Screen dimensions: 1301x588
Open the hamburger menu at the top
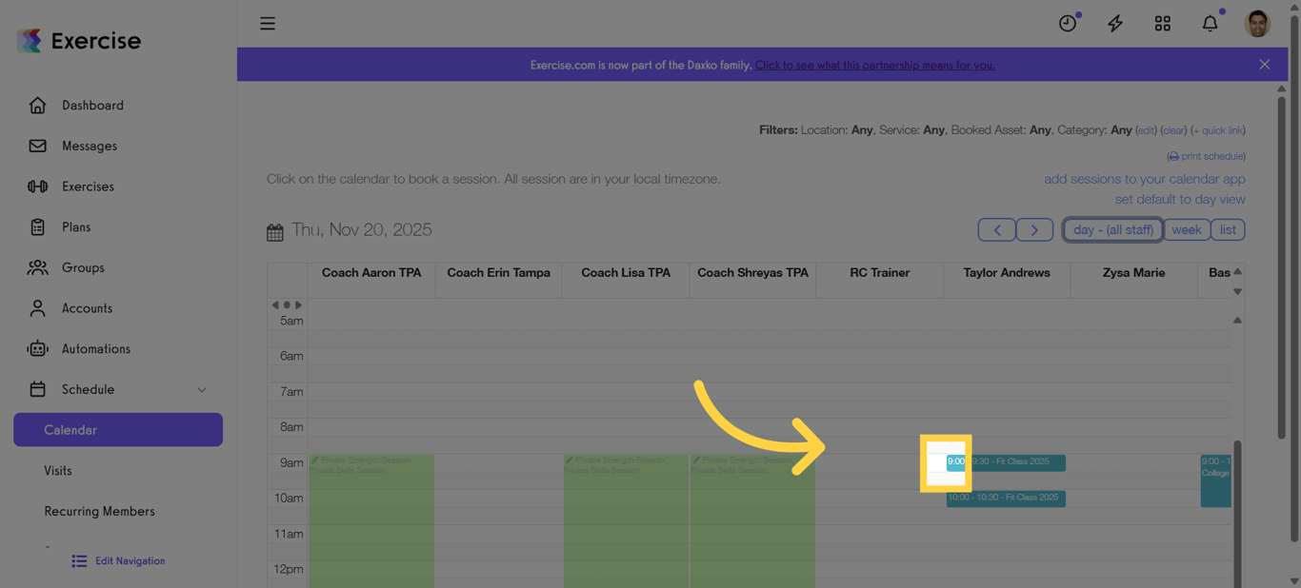268,23
